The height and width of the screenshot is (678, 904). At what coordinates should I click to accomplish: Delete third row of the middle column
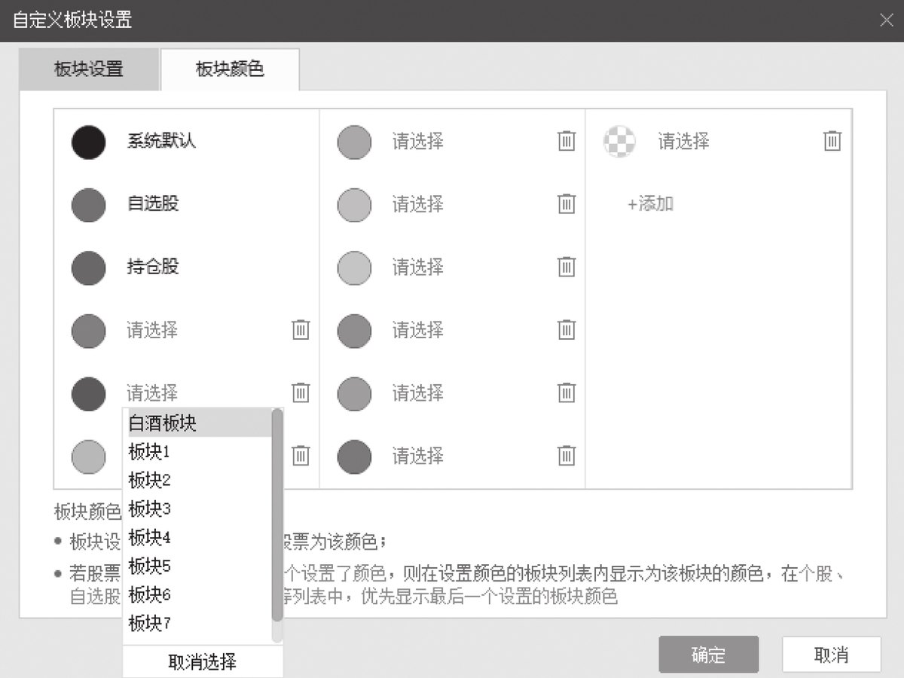tap(567, 267)
